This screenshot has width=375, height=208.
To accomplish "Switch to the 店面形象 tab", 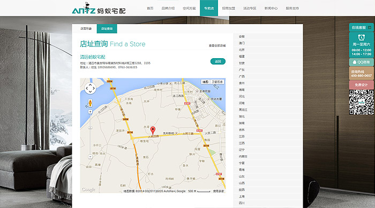I will (86, 29).
